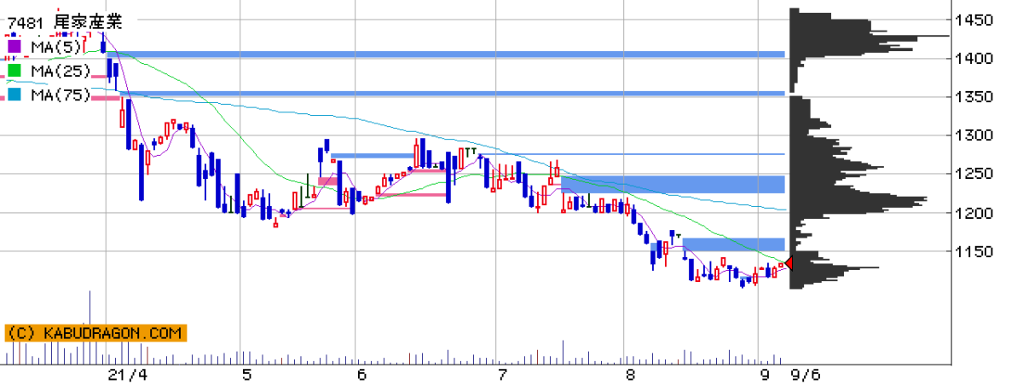Click the pink support line near 1222
1023x385 pixels.
pos(412,194)
